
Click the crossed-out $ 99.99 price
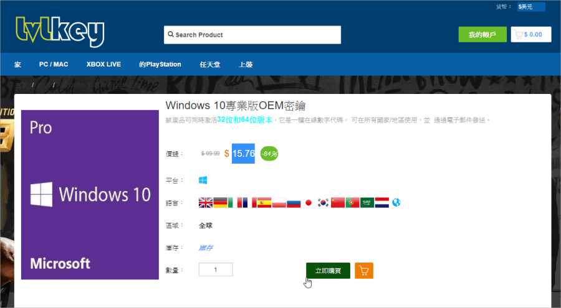(211, 154)
